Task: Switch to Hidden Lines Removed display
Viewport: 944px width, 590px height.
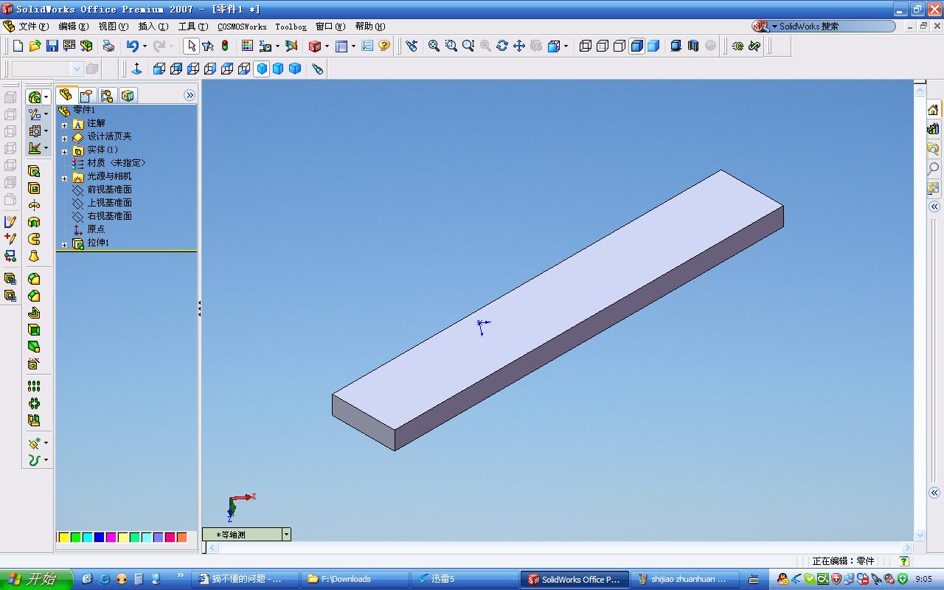Action: click(x=619, y=46)
